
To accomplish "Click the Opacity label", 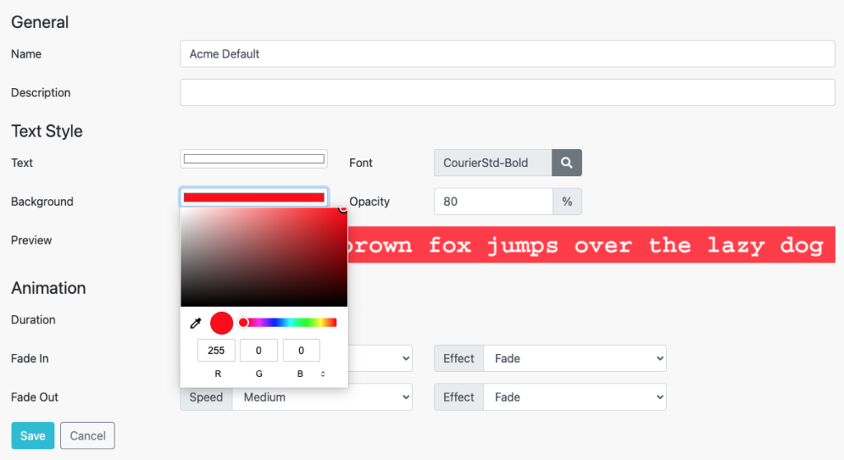I will pyautogui.click(x=369, y=202).
